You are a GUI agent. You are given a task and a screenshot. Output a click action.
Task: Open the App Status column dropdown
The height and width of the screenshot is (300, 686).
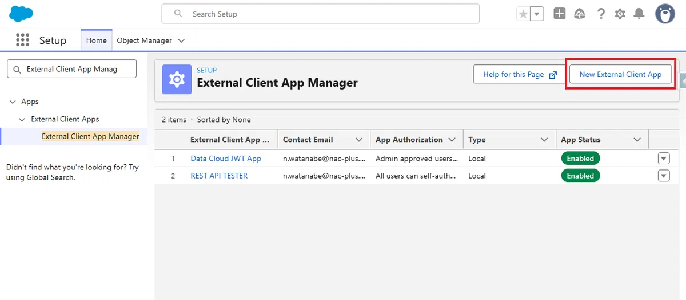point(637,140)
